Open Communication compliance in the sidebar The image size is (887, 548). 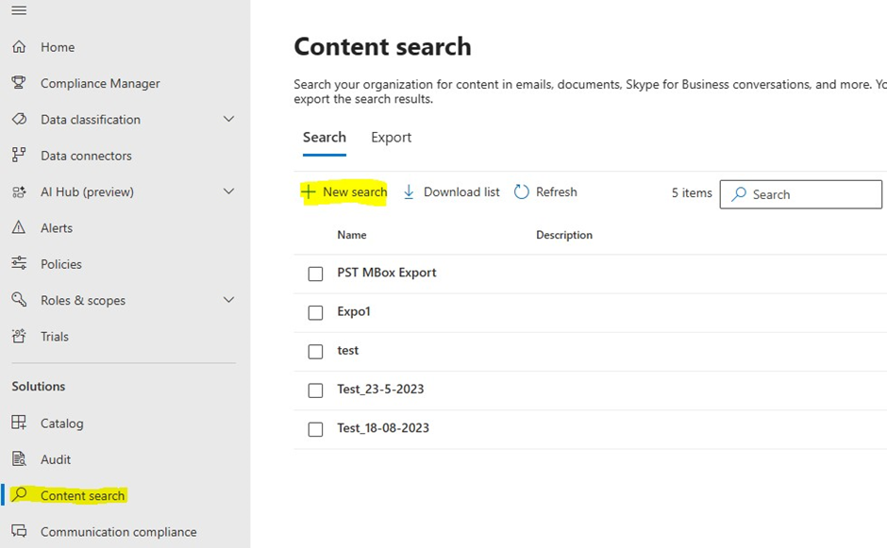click(118, 532)
